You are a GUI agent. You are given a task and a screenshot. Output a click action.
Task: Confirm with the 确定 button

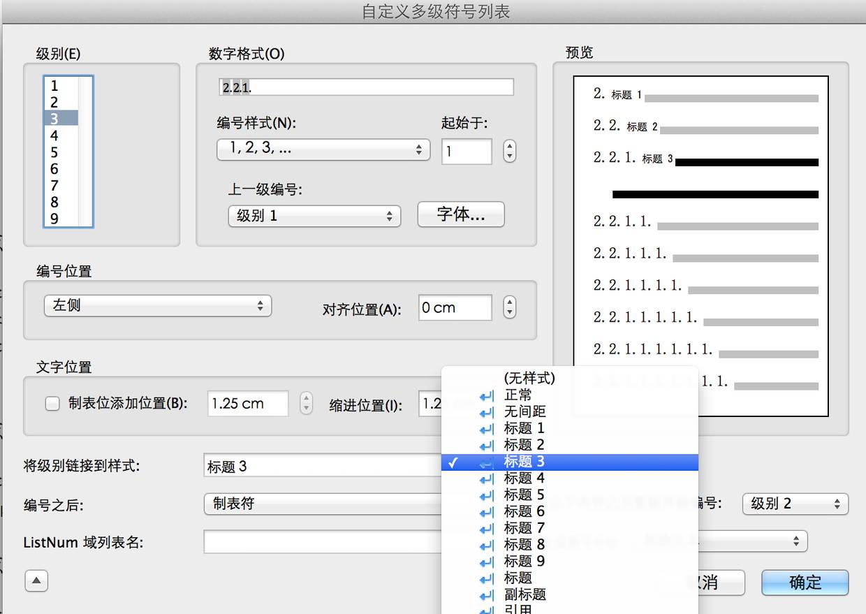click(x=805, y=583)
